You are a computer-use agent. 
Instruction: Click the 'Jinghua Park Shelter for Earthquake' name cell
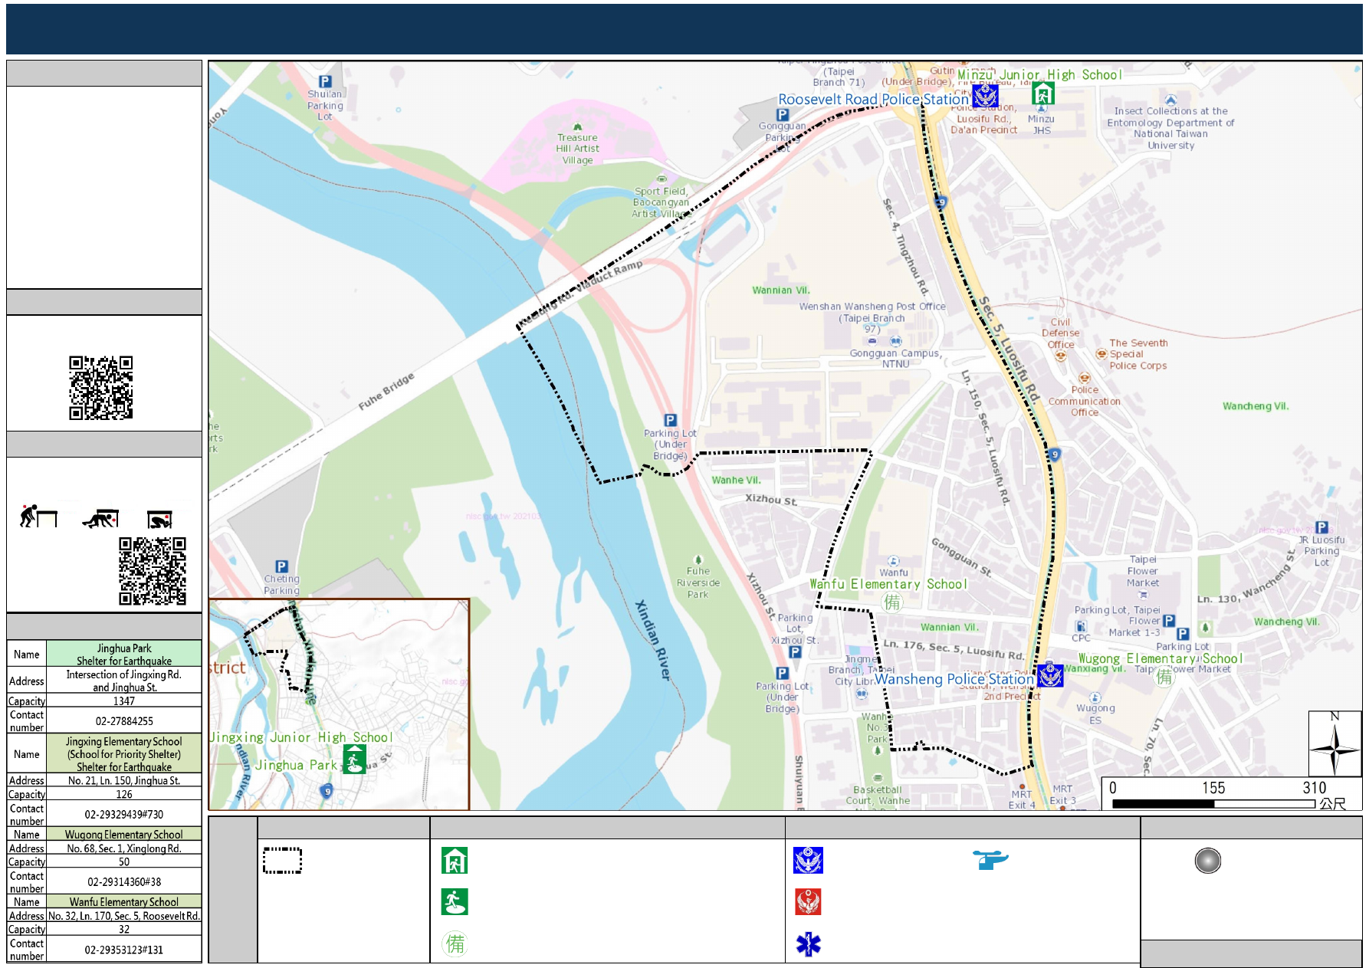(124, 654)
